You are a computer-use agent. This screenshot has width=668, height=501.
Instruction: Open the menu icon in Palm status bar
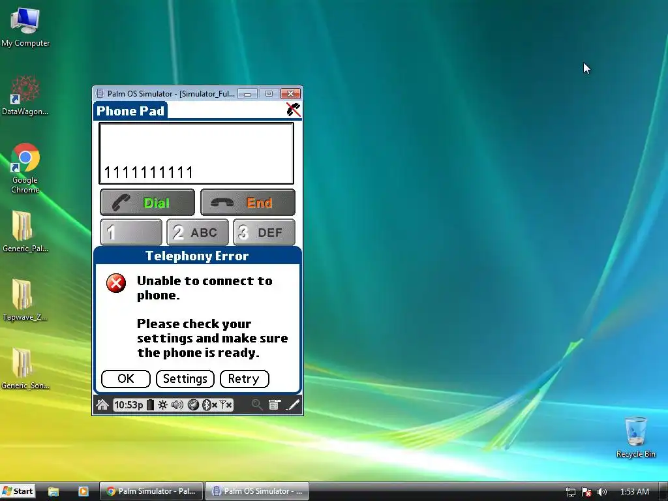pos(275,404)
